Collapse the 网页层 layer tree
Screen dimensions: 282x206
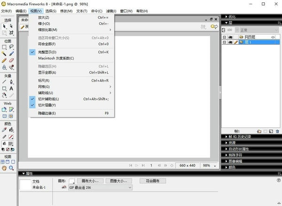(224, 37)
